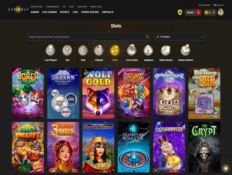Open the Jackpots money bag category
The height and width of the screenshot is (175, 232).
(148, 50)
